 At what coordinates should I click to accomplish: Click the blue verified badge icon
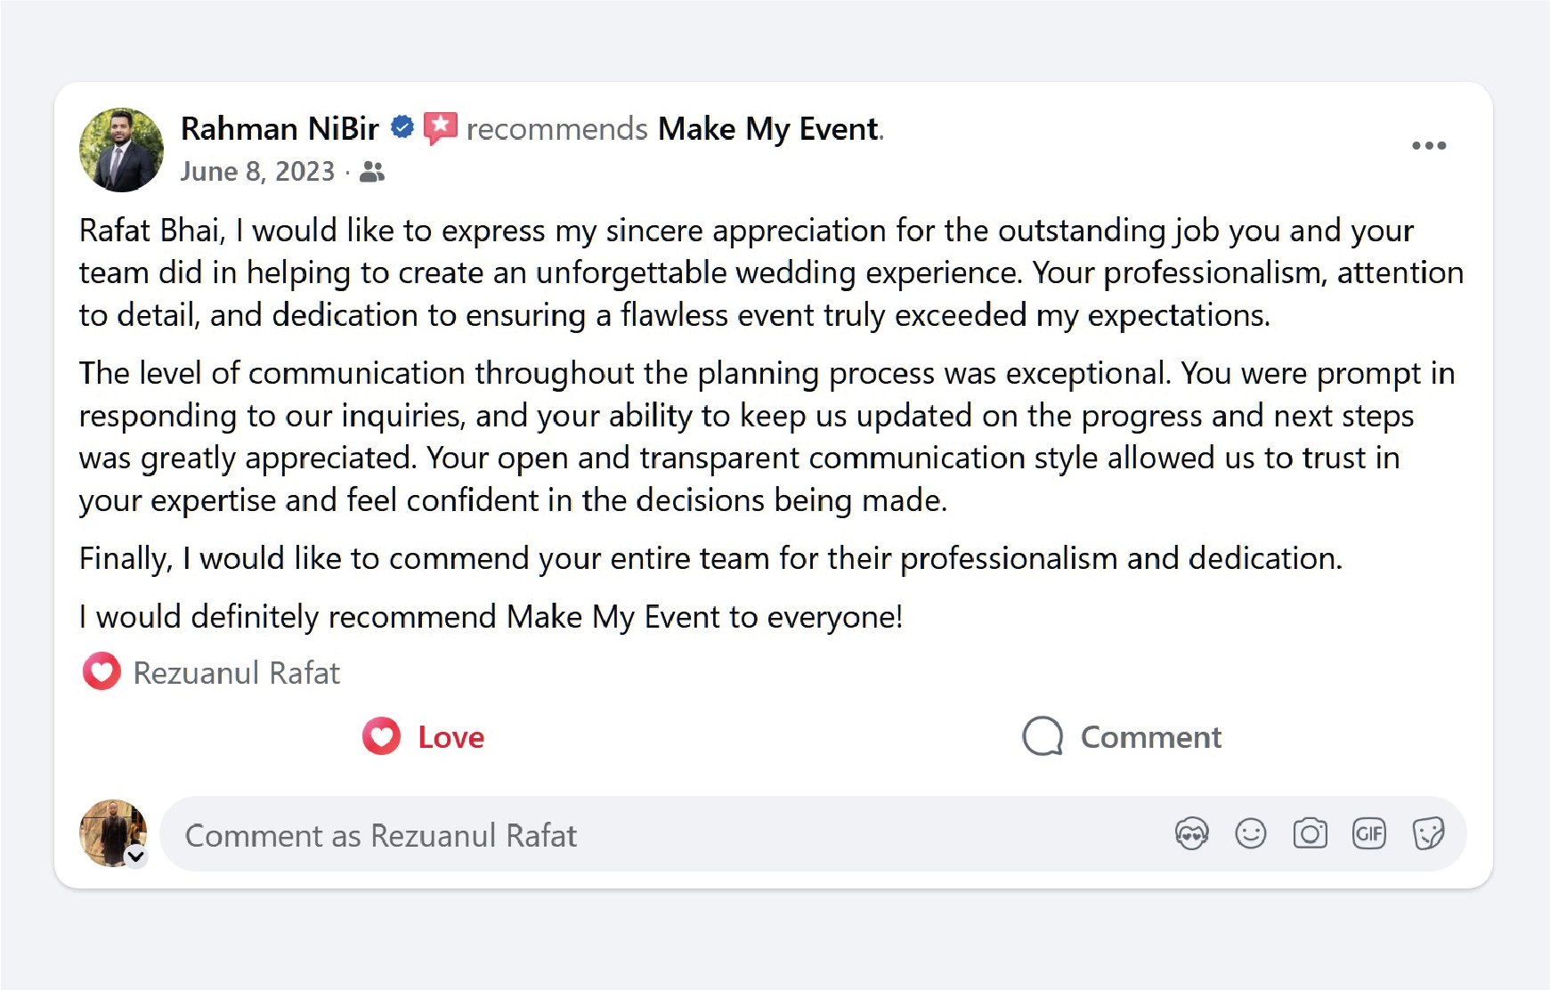(x=402, y=127)
